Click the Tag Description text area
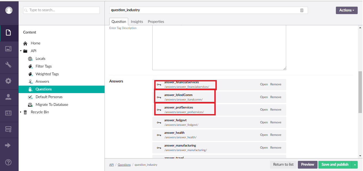Screen dimensions: 363x171 click(x=219, y=48)
